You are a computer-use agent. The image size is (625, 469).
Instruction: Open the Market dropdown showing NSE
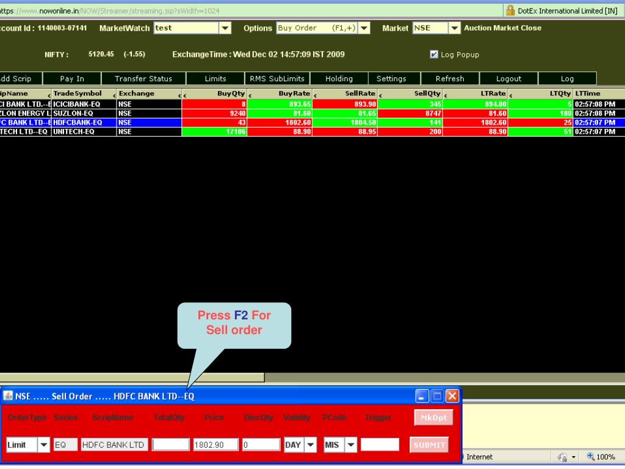[x=454, y=28]
